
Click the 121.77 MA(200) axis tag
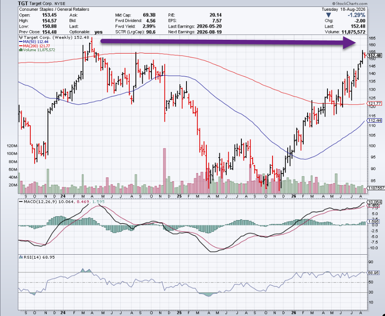point(375,103)
